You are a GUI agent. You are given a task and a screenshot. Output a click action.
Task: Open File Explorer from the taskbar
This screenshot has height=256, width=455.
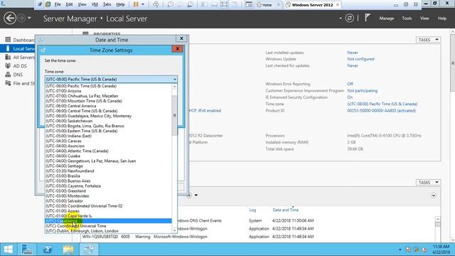click(68, 250)
